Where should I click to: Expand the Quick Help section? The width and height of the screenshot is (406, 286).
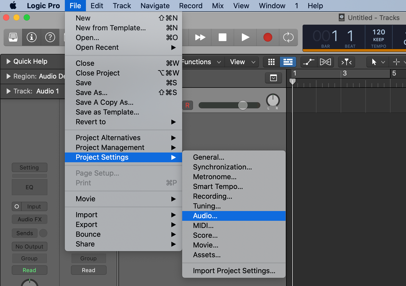[8, 61]
